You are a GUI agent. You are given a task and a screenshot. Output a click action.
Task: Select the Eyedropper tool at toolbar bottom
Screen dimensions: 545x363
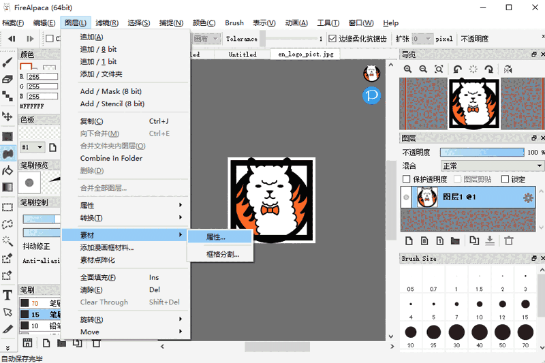click(7, 329)
